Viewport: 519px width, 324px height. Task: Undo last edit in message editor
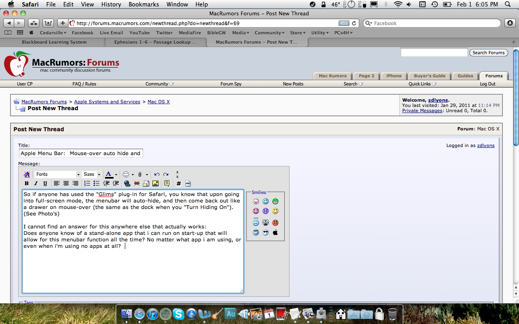pyautogui.click(x=157, y=174)
